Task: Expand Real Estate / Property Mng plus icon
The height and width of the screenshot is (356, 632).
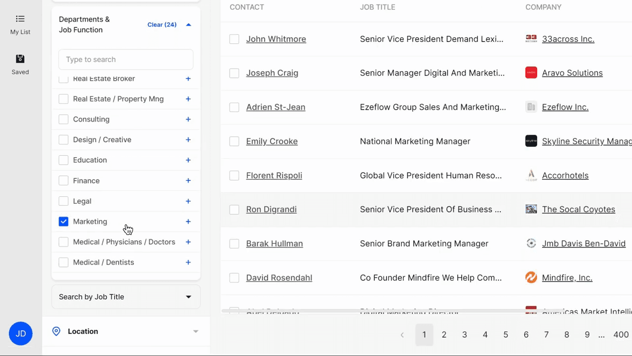Action: (x=188, y=99)
